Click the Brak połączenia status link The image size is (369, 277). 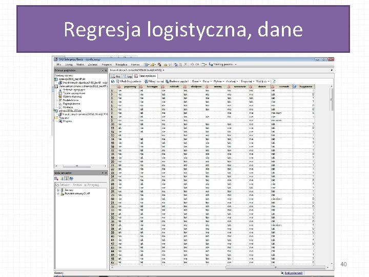(294, 273)
